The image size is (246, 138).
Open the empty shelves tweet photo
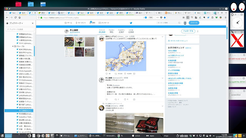click(x=120, y=123)
